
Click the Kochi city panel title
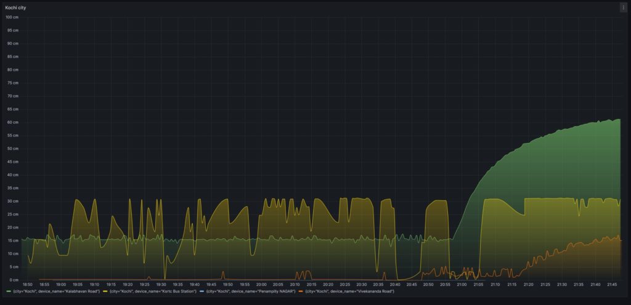[15, 7]
